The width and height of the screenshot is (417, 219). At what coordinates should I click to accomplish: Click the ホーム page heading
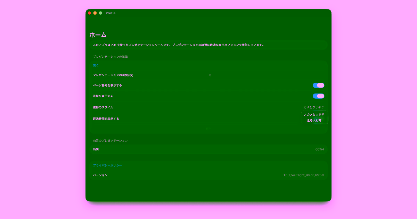[98, 35]
